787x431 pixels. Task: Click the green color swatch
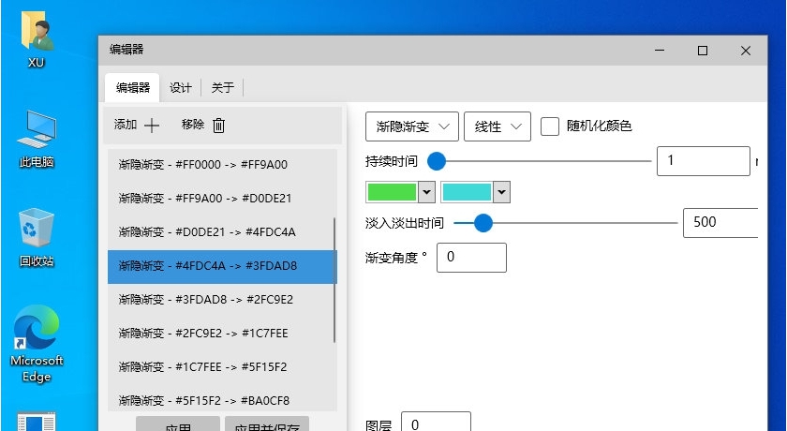coord(392,192)
